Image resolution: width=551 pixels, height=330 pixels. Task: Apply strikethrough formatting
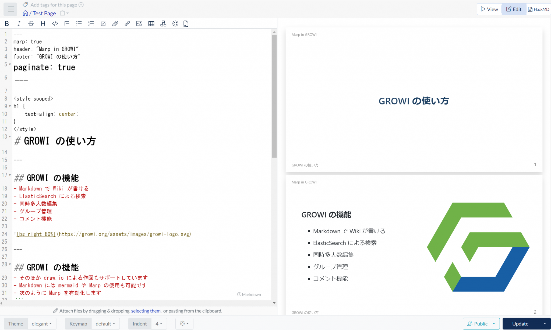click(31, 23)
